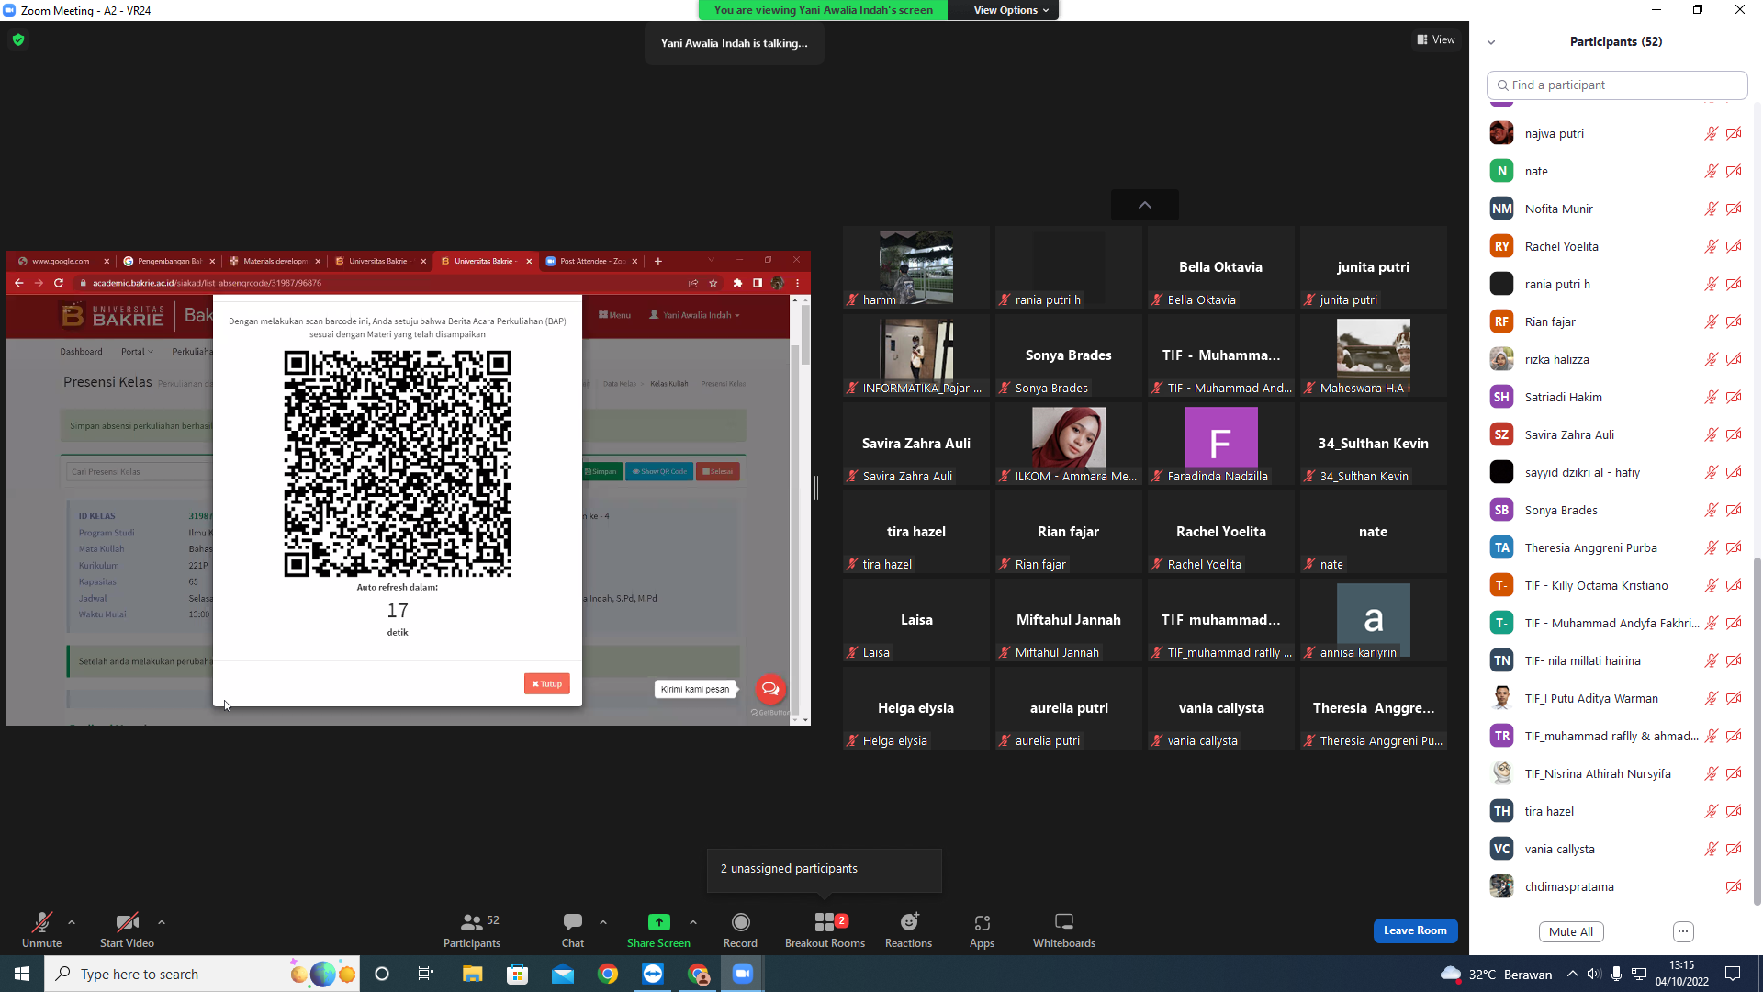The width and height of the screenshot is (1763, 992).
Task: Click the Zoom icon in the taskbar
Action: point(743,974)
